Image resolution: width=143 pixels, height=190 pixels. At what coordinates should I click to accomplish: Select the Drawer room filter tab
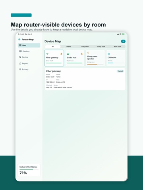(69, 47)
